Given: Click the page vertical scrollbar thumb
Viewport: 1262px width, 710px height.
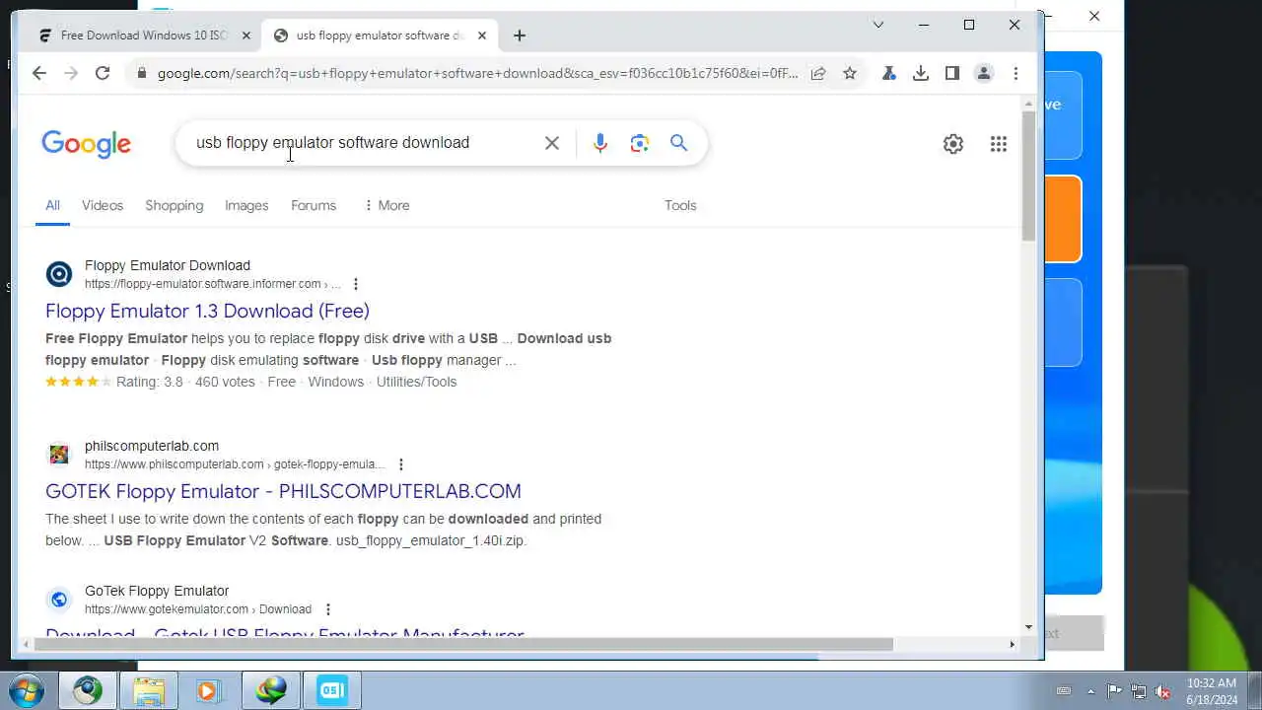Looking at the screenshot, I should 1028,176.
